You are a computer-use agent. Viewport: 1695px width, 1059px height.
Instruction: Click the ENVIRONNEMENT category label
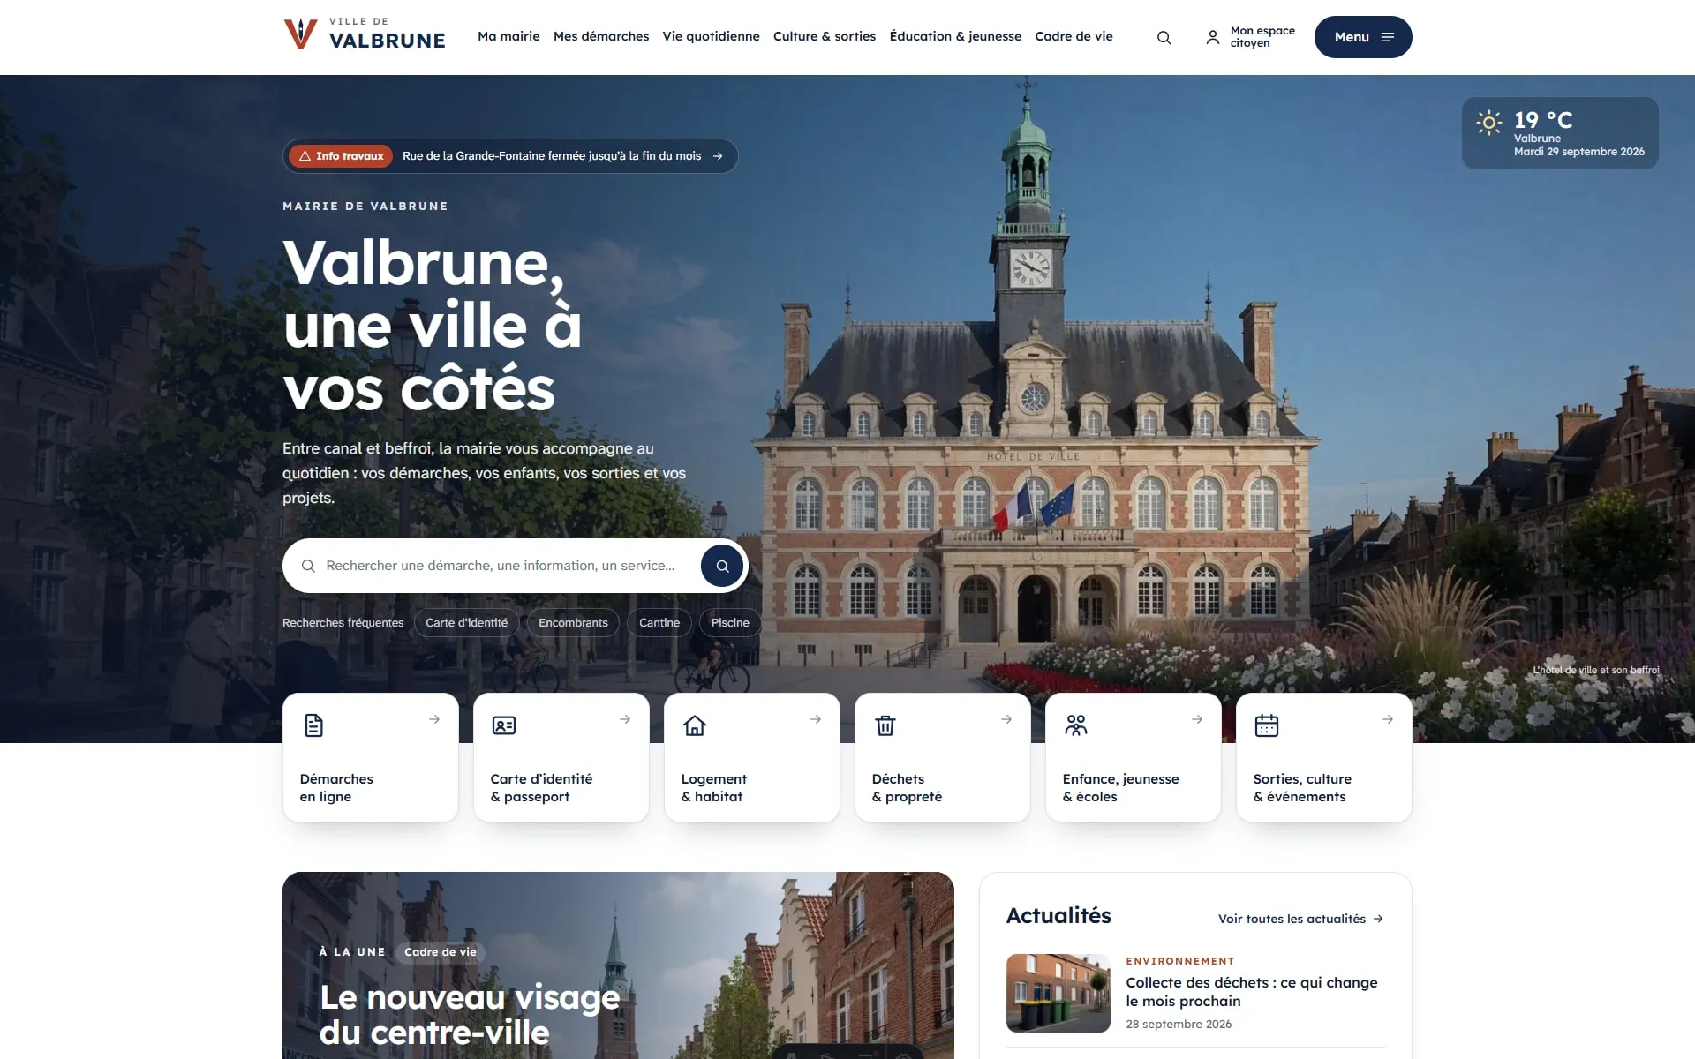pyautogui.click(x=1179, y=961)
